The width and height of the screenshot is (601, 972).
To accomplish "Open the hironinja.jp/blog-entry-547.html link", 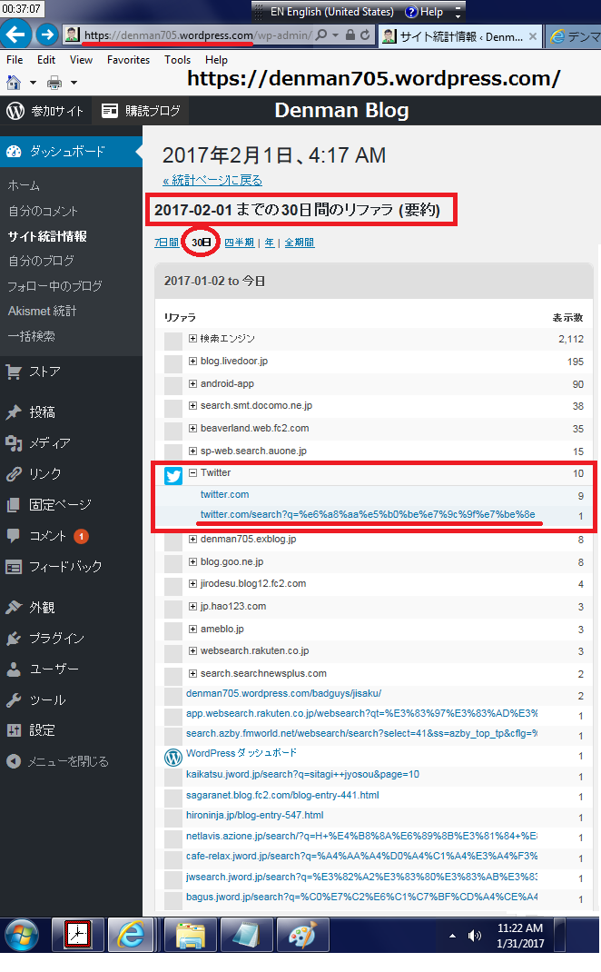I will pos(254,815).
